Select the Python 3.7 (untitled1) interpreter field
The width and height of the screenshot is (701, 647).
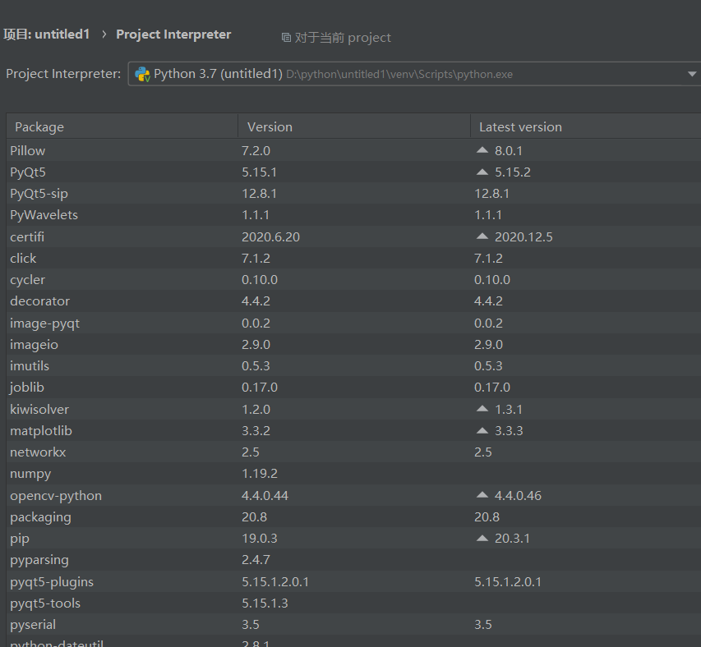414,74
